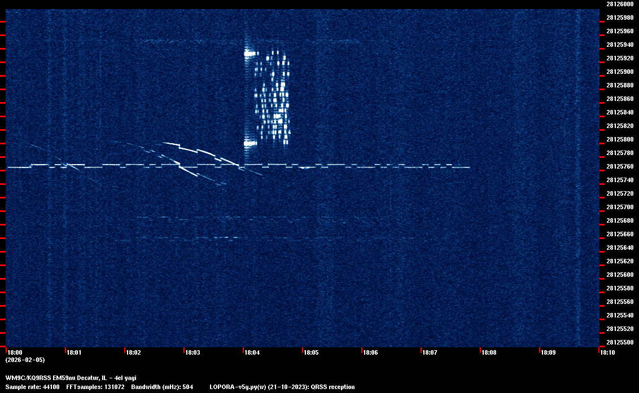Click the frequency label 28125980
Screen dimensions: 639x393
pyautogui.click(x=620, y=17)
